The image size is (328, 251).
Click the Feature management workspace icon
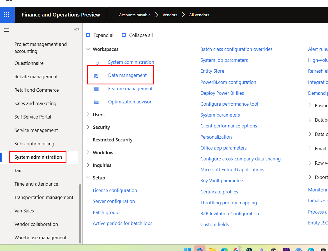96,89
